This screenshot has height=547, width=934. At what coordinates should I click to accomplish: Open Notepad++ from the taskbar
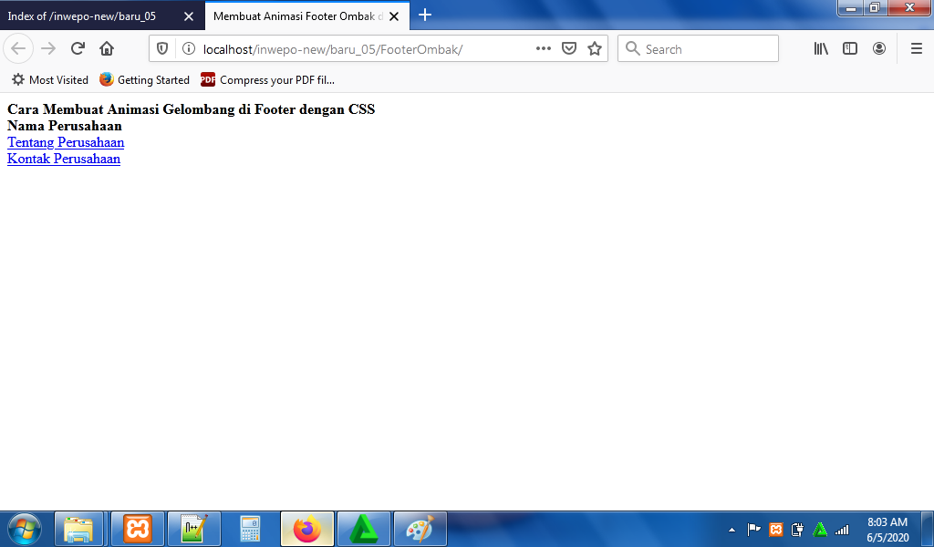[194, 529]
